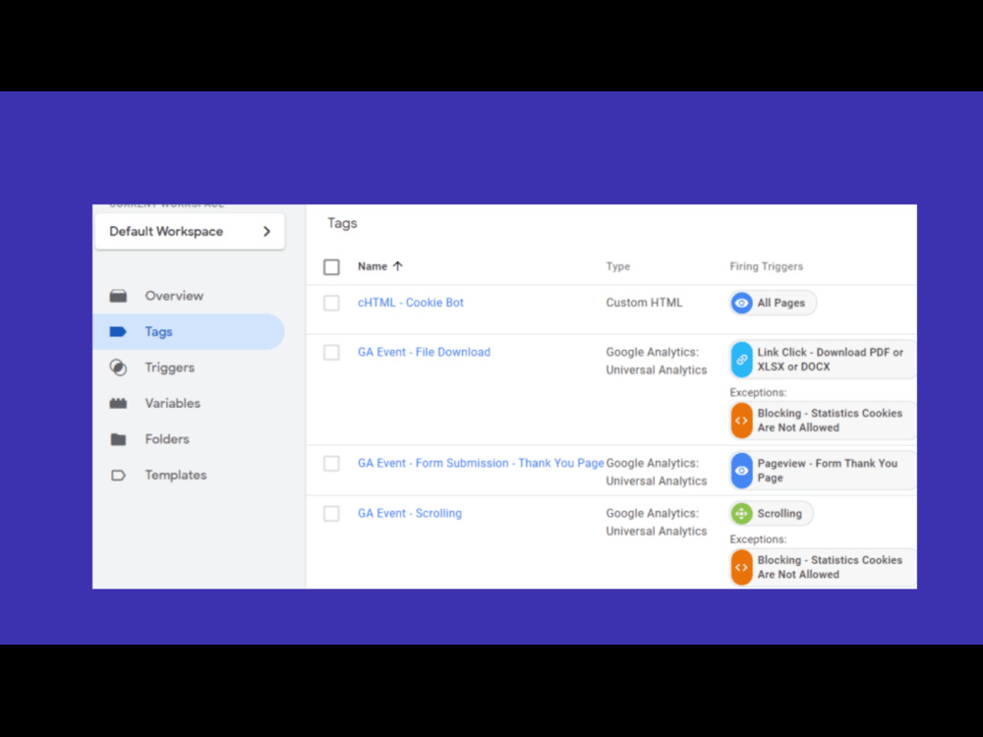Click the Overview card icon in sidebar
Image resolution: width=983 pixels, height=737 pixels.
pyautogui.click(x=118, y=296)
